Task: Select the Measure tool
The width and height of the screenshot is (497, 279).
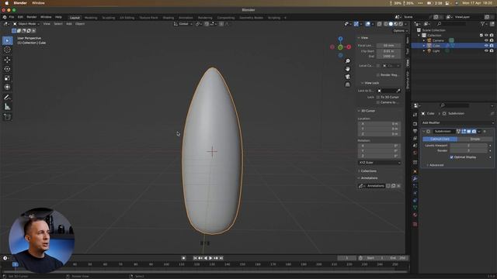Action: pyautogui.click(x=7, y=107)
